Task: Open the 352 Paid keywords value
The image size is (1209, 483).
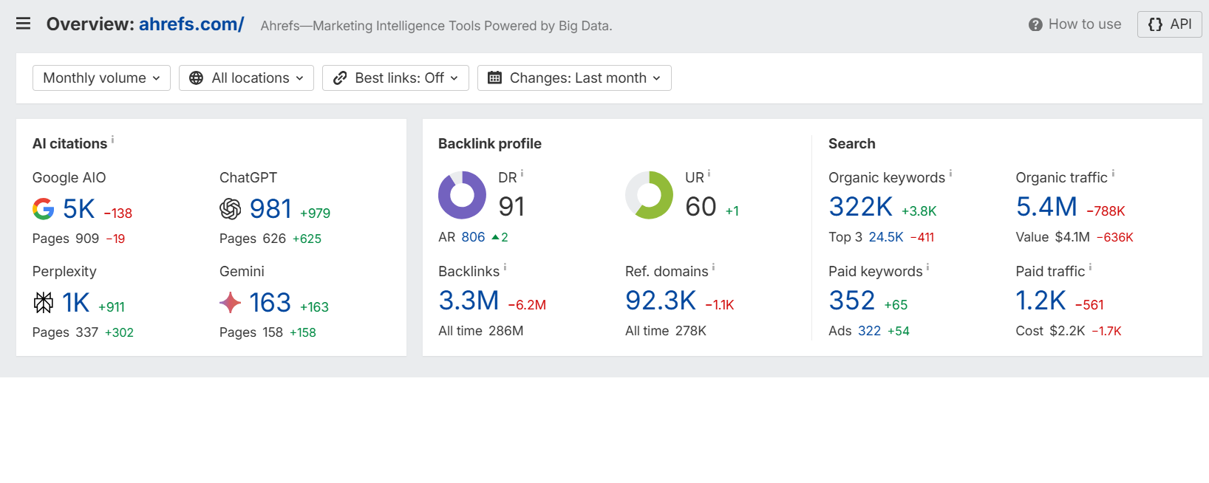Action: (x=852, y=301)
